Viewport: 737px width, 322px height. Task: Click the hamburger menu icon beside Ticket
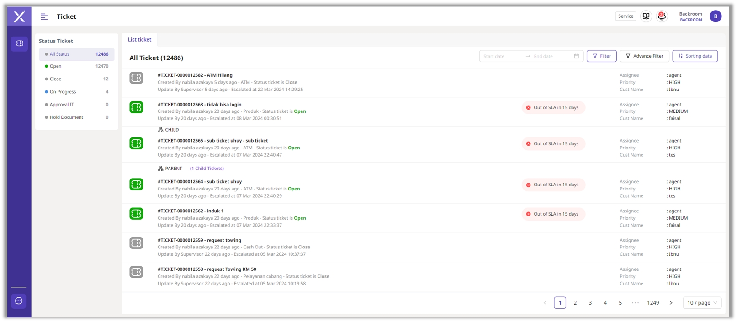(44, 16)
